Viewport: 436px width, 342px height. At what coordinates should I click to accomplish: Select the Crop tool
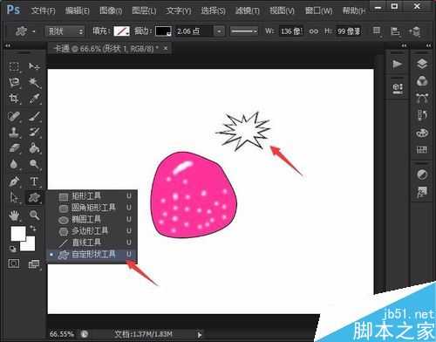(14, 99)
